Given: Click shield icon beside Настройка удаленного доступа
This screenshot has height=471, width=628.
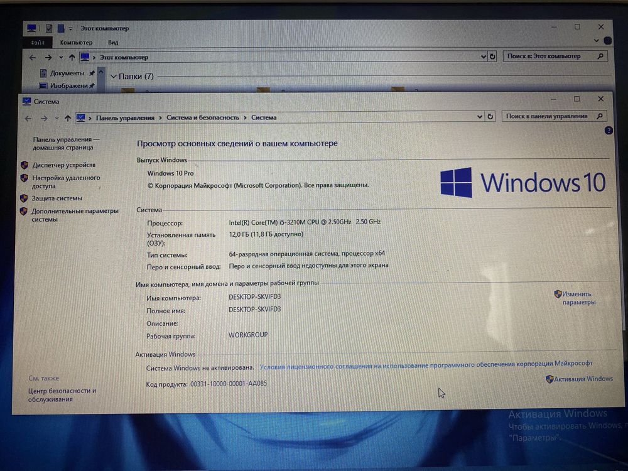Looking at the screenshot, I should coord(24,178).
